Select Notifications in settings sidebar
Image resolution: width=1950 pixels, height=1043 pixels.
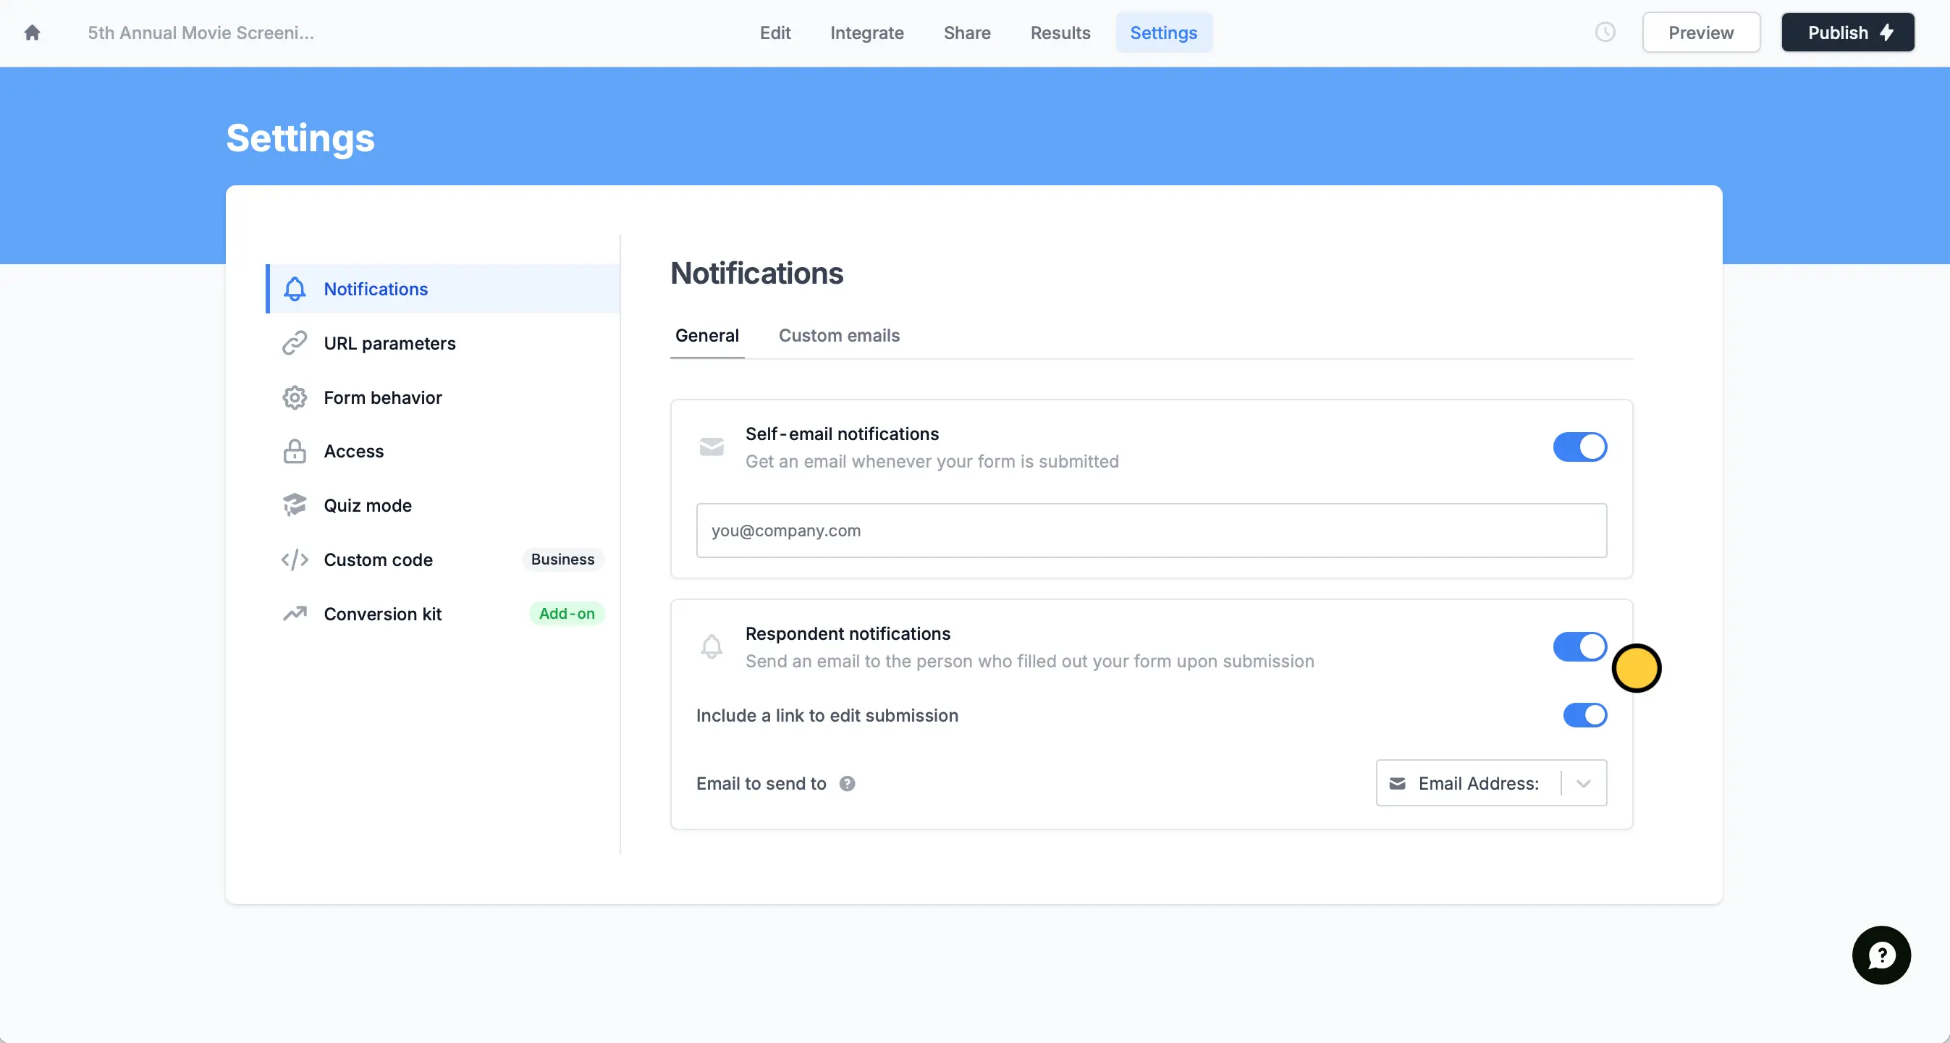pos(443,289)
